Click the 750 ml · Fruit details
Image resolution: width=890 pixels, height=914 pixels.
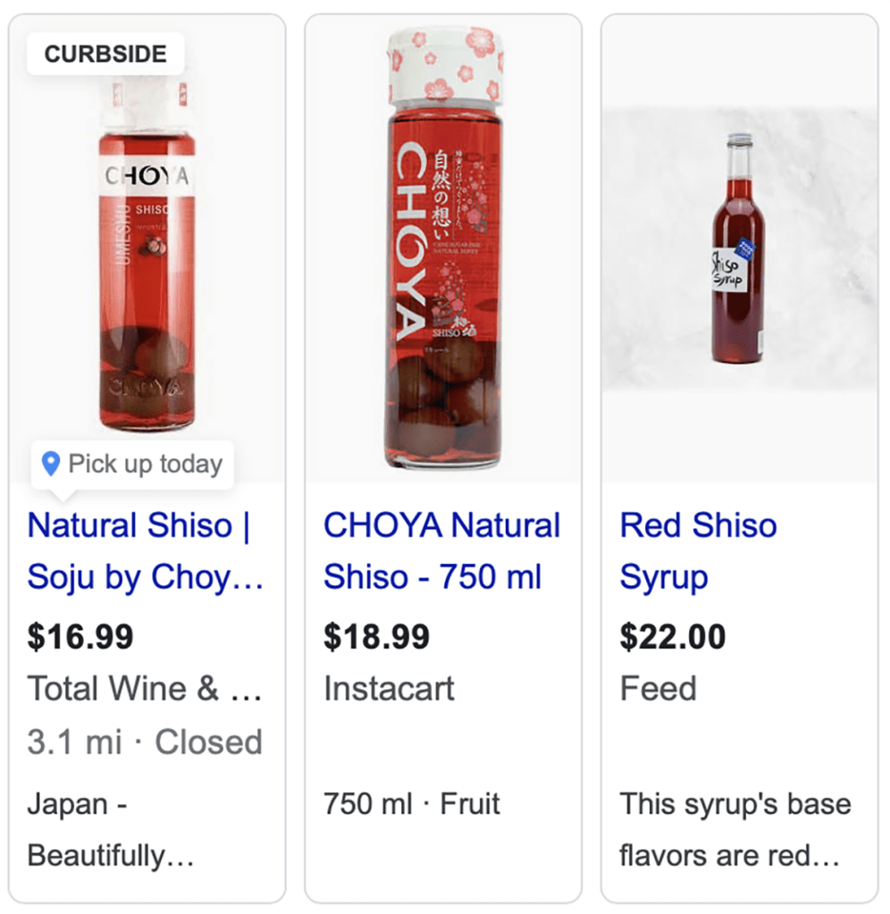coord(412,804)
